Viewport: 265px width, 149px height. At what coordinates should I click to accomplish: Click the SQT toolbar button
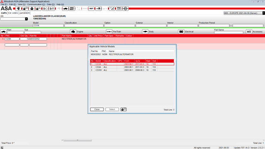point(91,8)
